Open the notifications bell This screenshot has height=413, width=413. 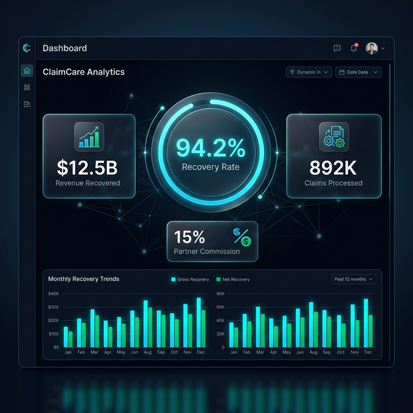(x=354, y=48)
